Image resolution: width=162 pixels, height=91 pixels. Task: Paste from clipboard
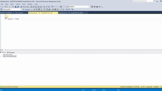[49, 7]
